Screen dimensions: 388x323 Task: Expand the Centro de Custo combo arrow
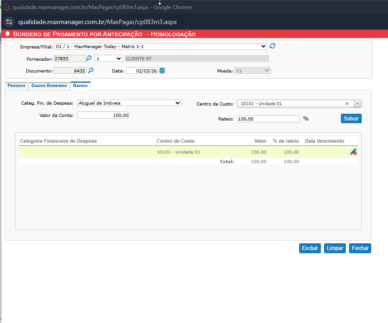(358, 104)
